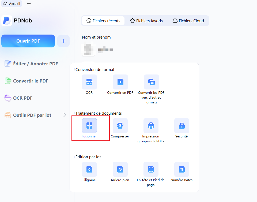Select OCR PDF in sidebar

pyautogui.click(x=18, y=98)
